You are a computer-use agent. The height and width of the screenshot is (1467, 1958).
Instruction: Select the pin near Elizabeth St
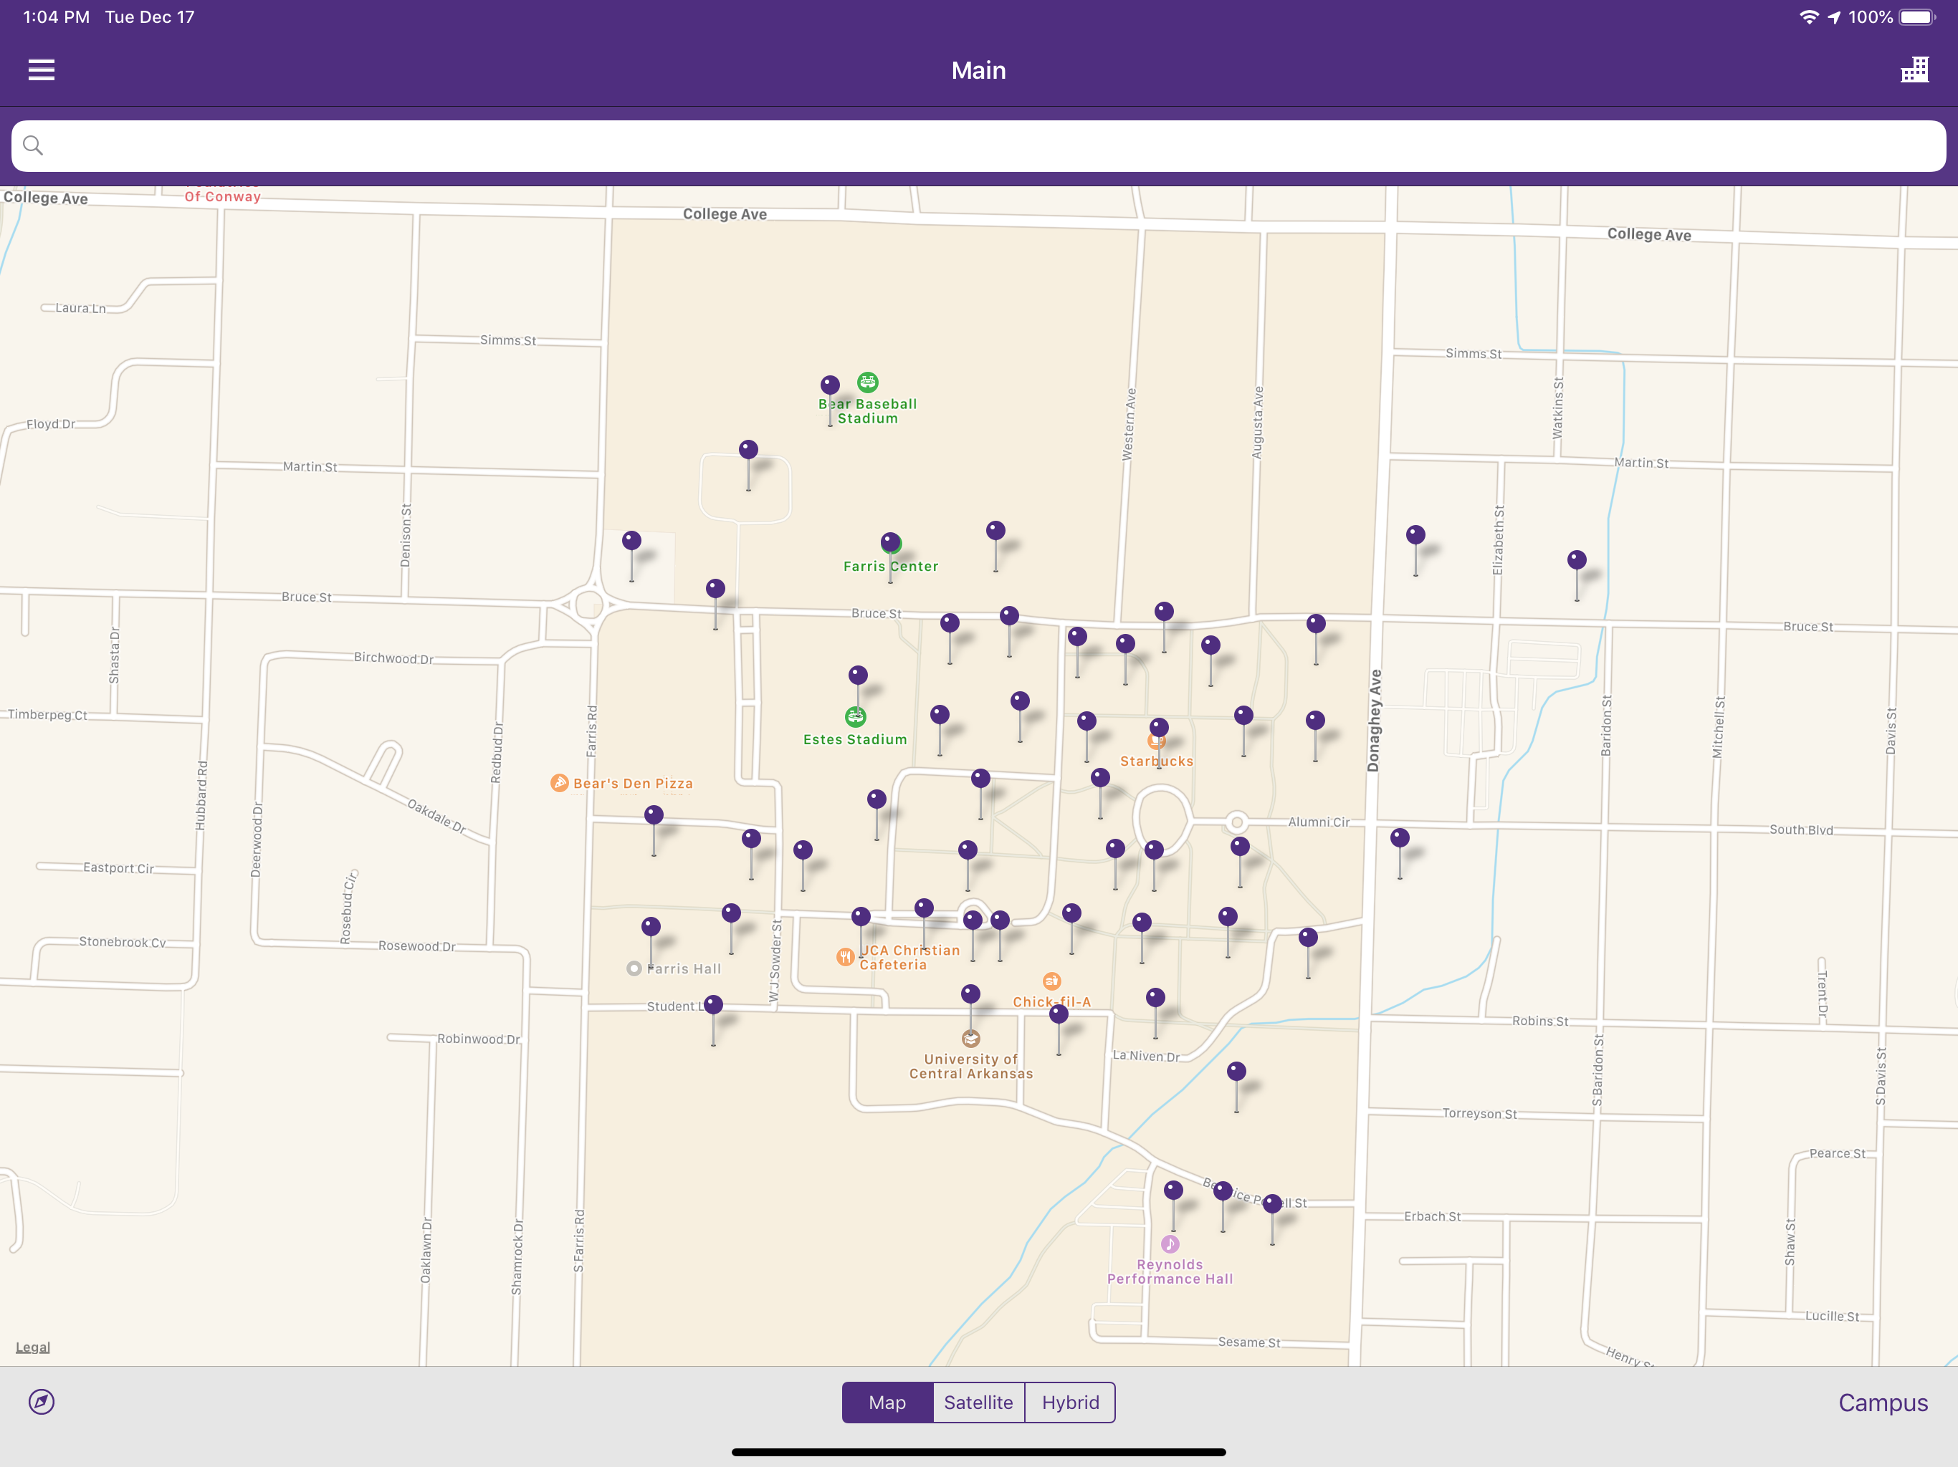1415,535
